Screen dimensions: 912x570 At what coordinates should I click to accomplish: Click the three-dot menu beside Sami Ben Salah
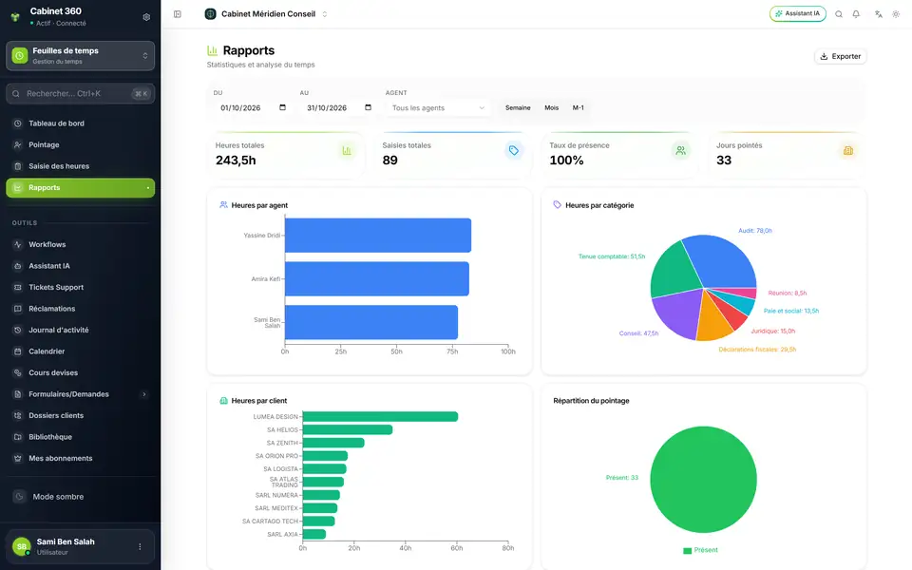point(140,546)
